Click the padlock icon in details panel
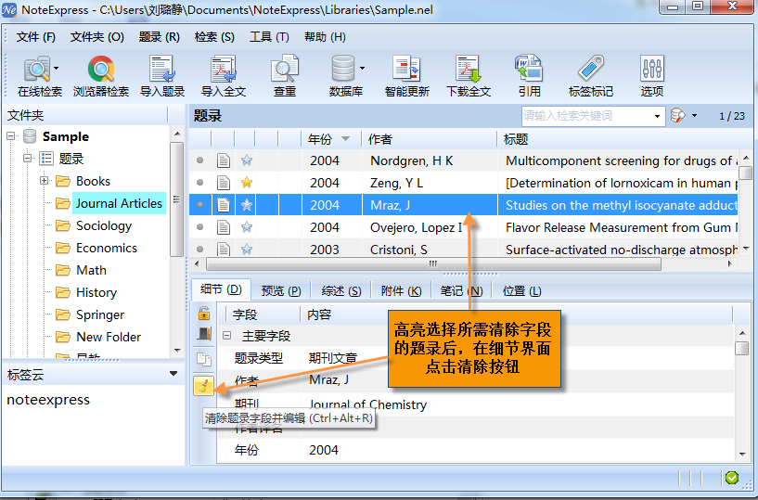The width and height of the screenshot is (758, 500). coord(204,314)
